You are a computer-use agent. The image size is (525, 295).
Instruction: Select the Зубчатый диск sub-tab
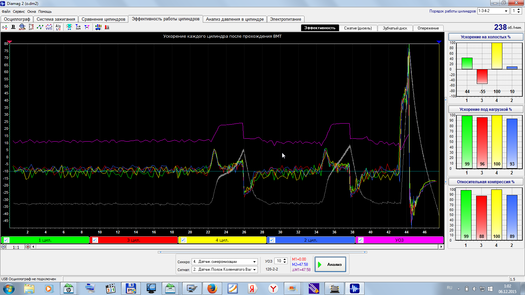tap(395, 28)
